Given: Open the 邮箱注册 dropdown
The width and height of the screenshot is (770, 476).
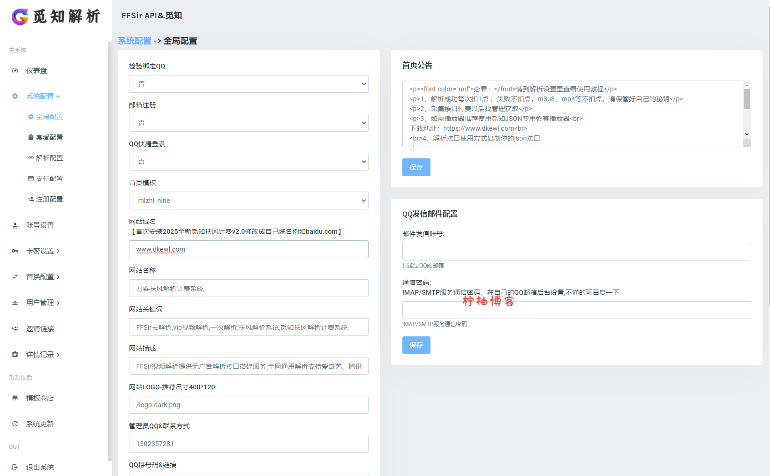Looking at the screenshot, I should pos(249,123).
